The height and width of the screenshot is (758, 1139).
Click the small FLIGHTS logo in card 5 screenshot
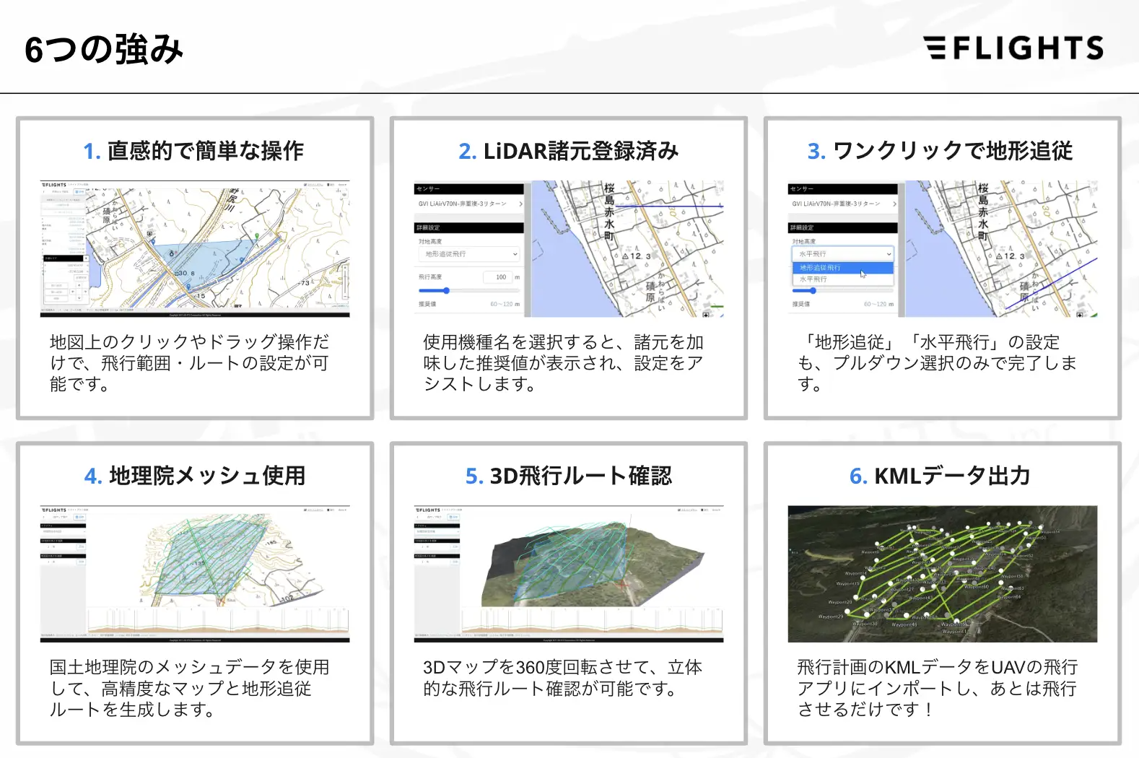(x=428, y=510)
